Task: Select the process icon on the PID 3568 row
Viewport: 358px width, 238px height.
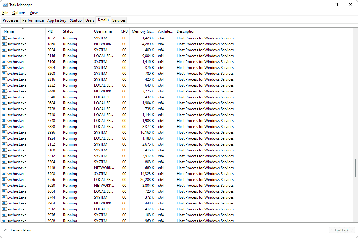Action: point(4,173)
